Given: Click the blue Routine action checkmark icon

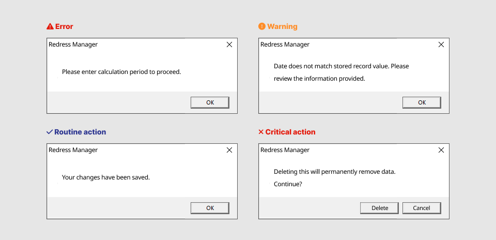Looking at the screenshot, I should (50, 132).
